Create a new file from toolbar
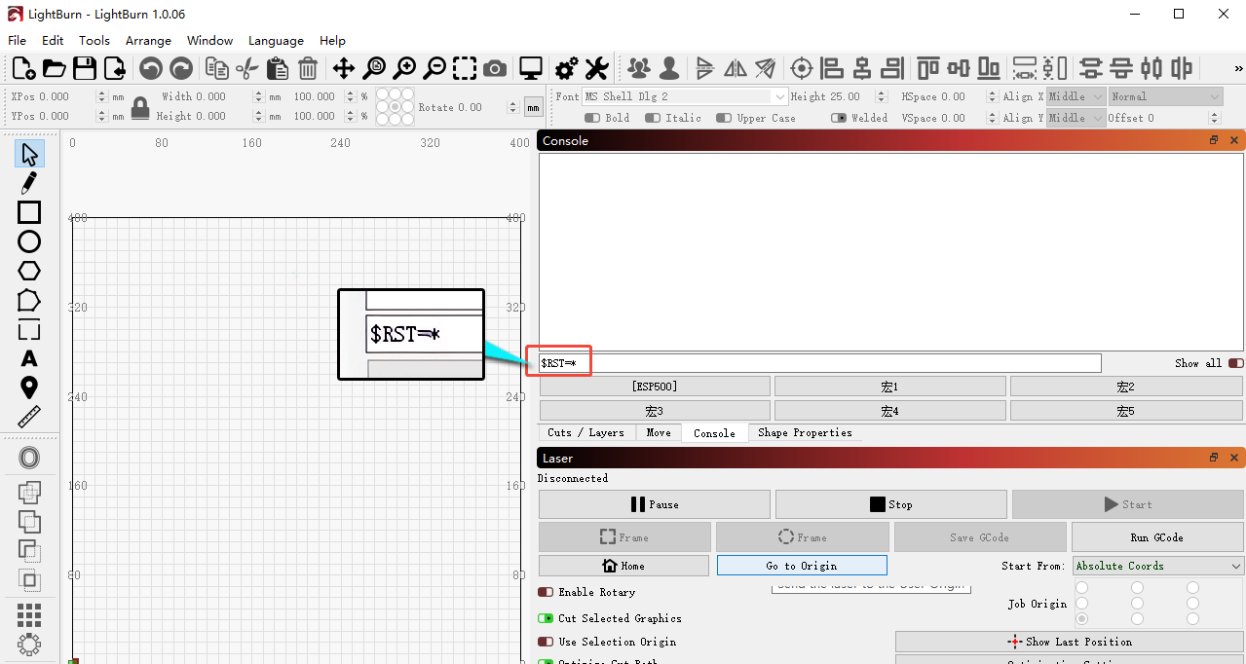1246x664 pixels. tap(23, 68)
